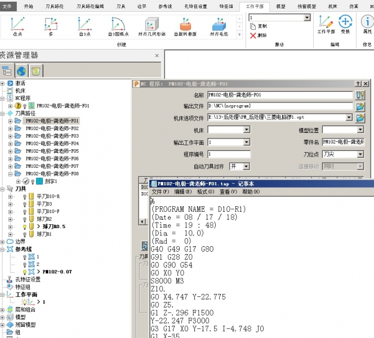Toggle light bulb of NC program PM102-电极-龚老师-F01
The width and height of the screenshot is (374, 338).
25,106
